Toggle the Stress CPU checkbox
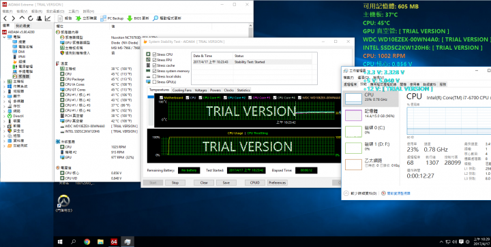Screen dimensions: 491x247 coord(154,54)
